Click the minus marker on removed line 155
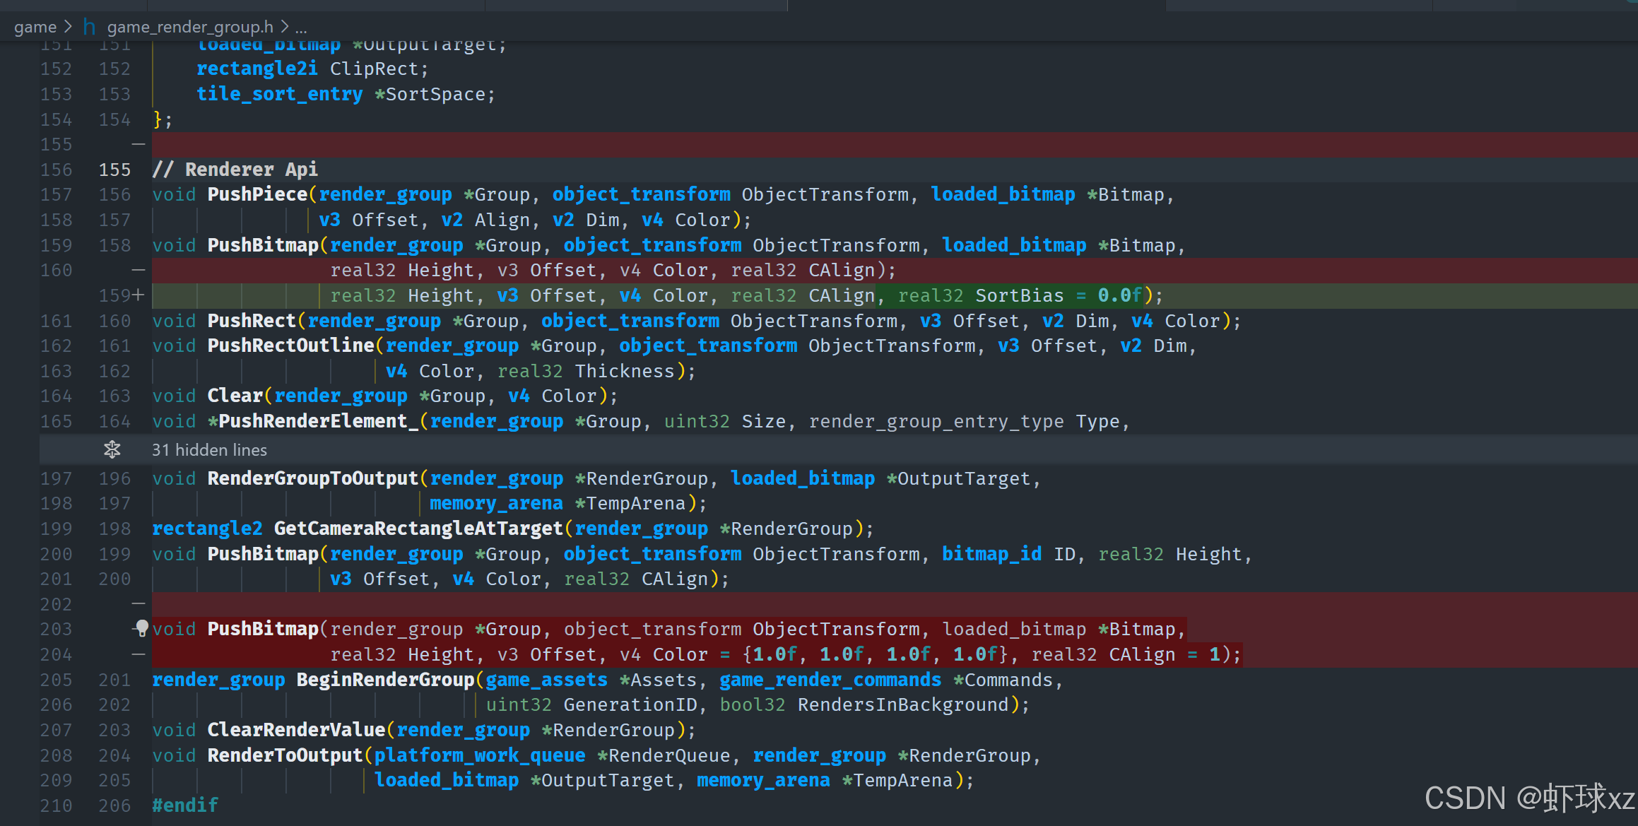Viewport: 1638px width, 826px height. coord(139,144)
